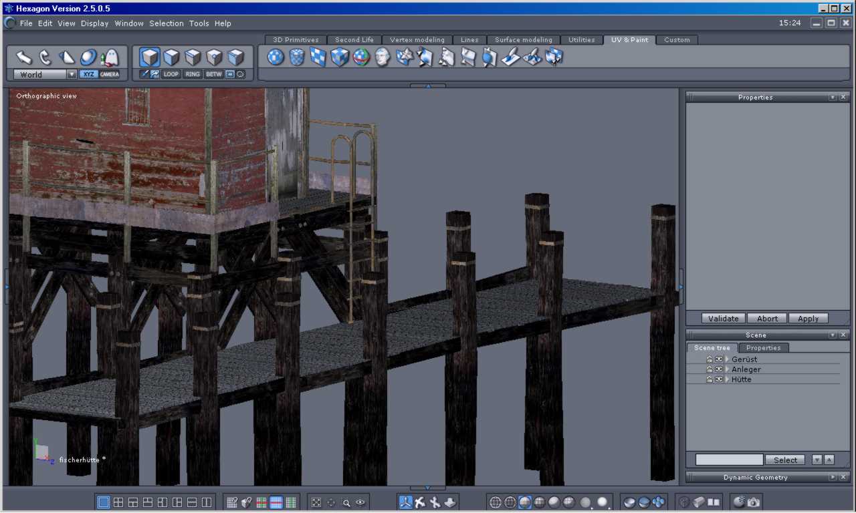Switch to the Surface modeling tab
856x513 pixels.
tap(524, 39)
